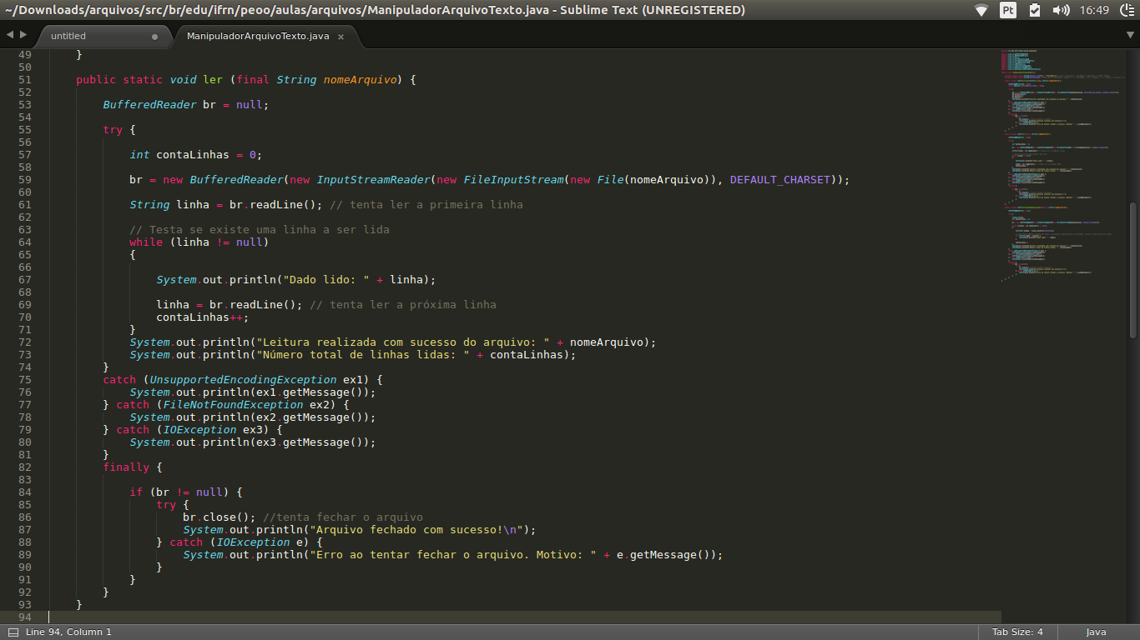The image size is (1140, 640).
Task: Open the tab list dropdown arrow
Action: (1131, 36)
